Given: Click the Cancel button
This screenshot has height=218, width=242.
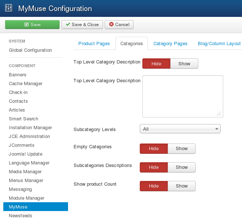Looking at the screenshot, I should (119, 25).
